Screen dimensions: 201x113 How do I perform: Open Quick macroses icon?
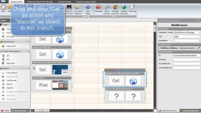(x=107, y=7)
